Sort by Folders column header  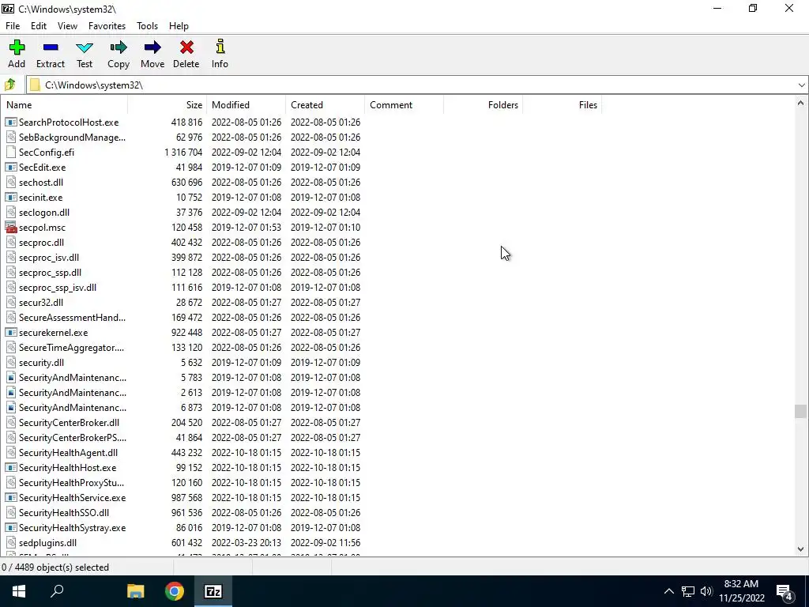[483, 105]
